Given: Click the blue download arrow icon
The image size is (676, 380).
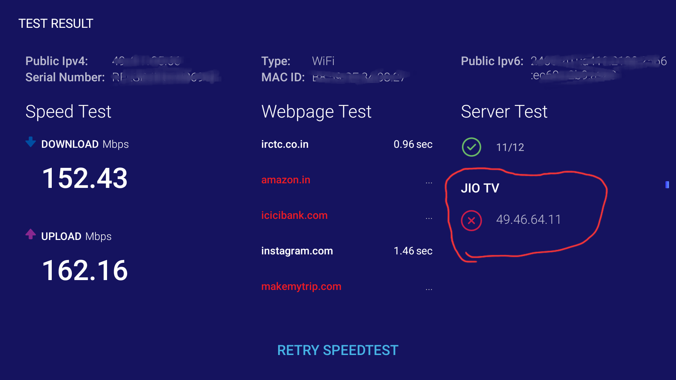Looking at the screenshot, I should point(31,142).
